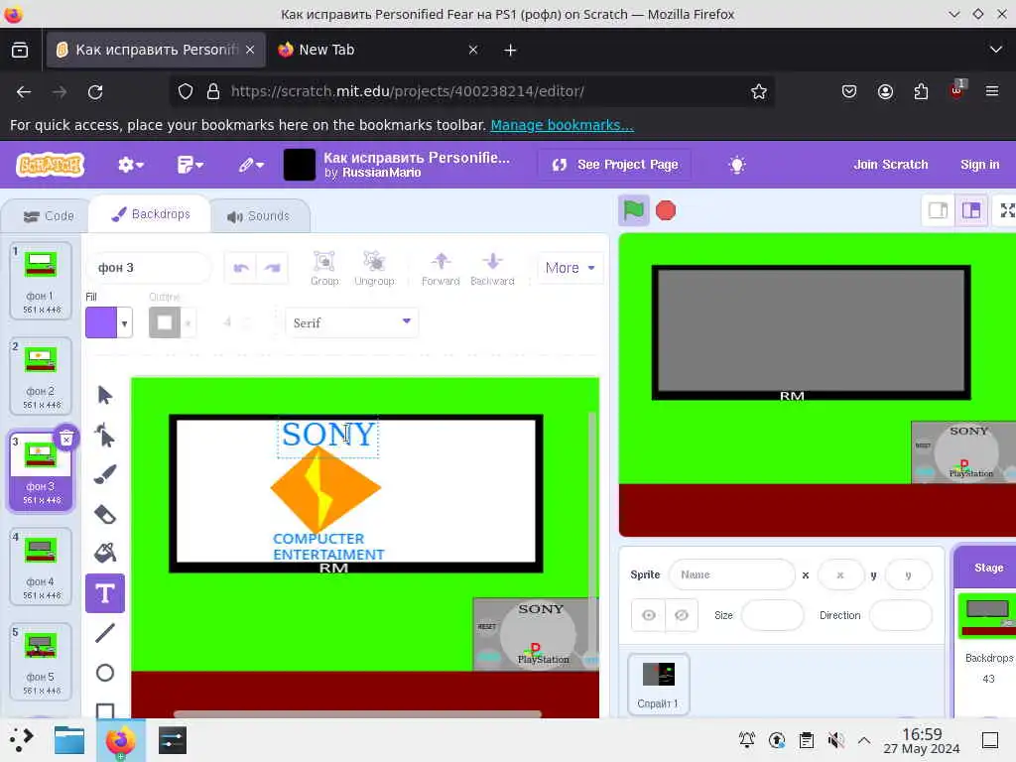Click the Redo arrow button
Screen dimensions: 1016x762
coord(272,268)
